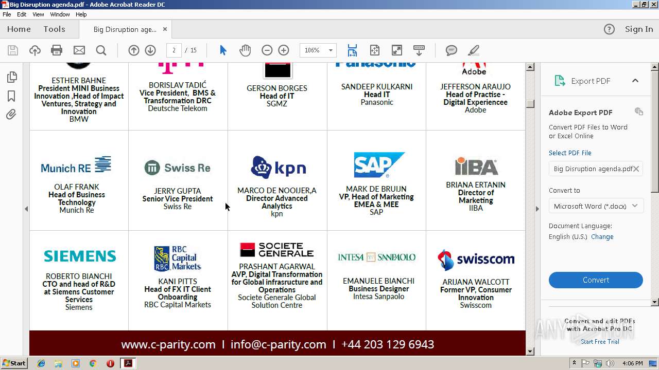The width and height of the screenshot is (659, 370).
Task: Select the MARK DE BRUIJN name text
Action: point(376,189)
